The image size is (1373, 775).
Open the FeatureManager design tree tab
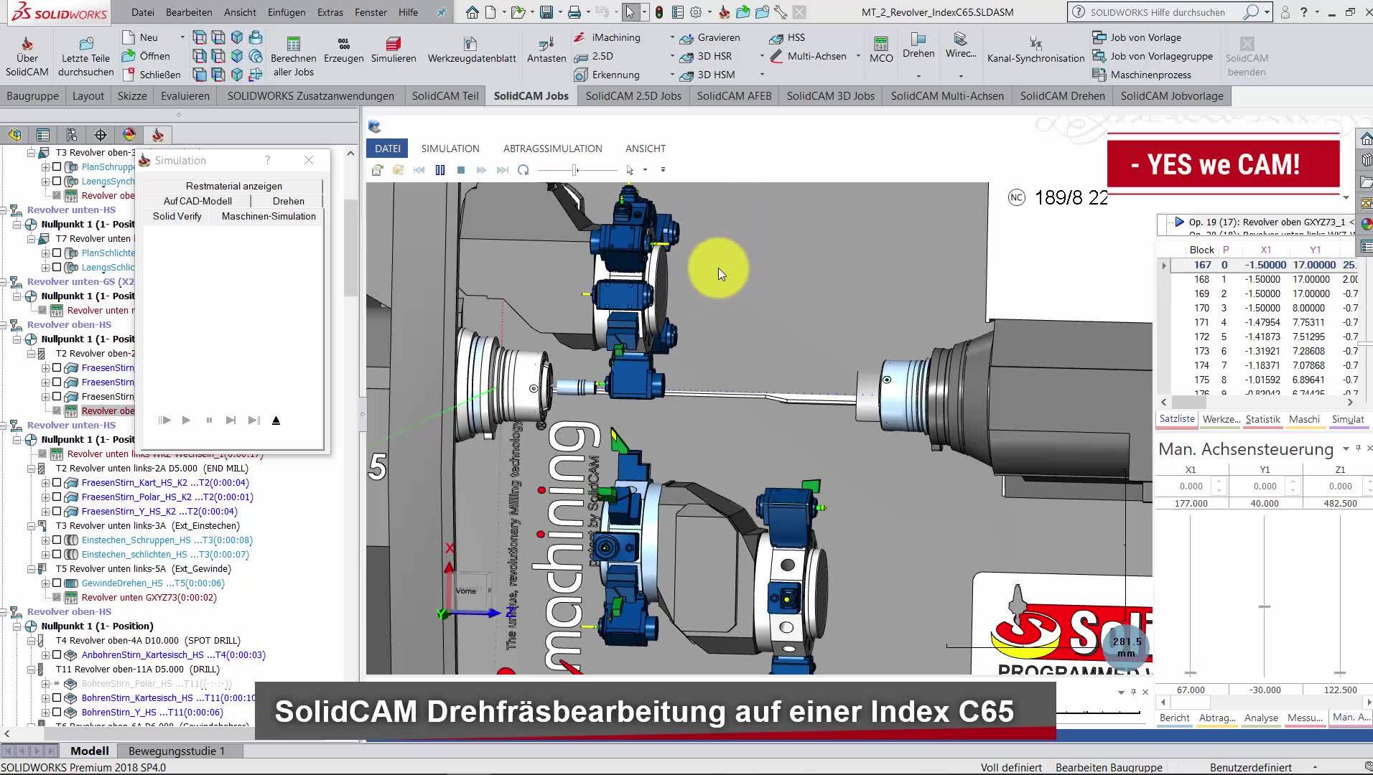(14, 135)
